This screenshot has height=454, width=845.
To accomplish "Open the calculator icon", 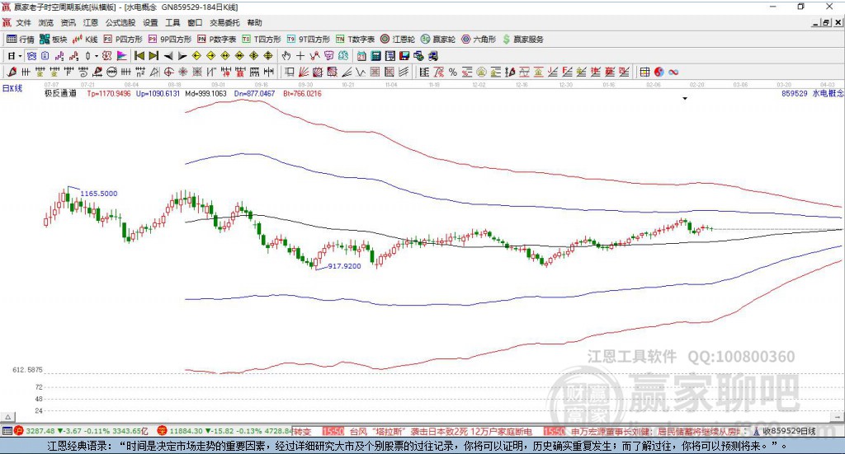I will [375, 56].
